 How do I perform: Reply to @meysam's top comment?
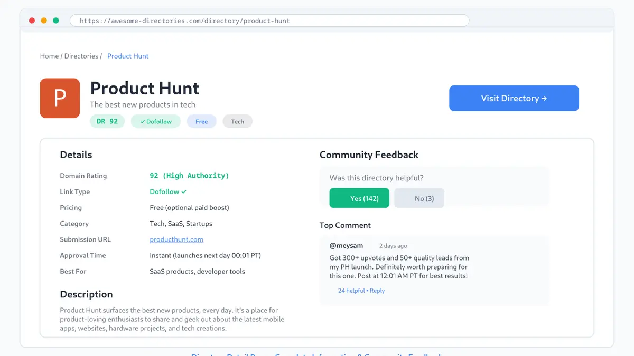click(377, 291)
